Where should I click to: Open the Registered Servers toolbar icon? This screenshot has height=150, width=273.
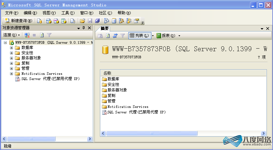pos(106,21)
